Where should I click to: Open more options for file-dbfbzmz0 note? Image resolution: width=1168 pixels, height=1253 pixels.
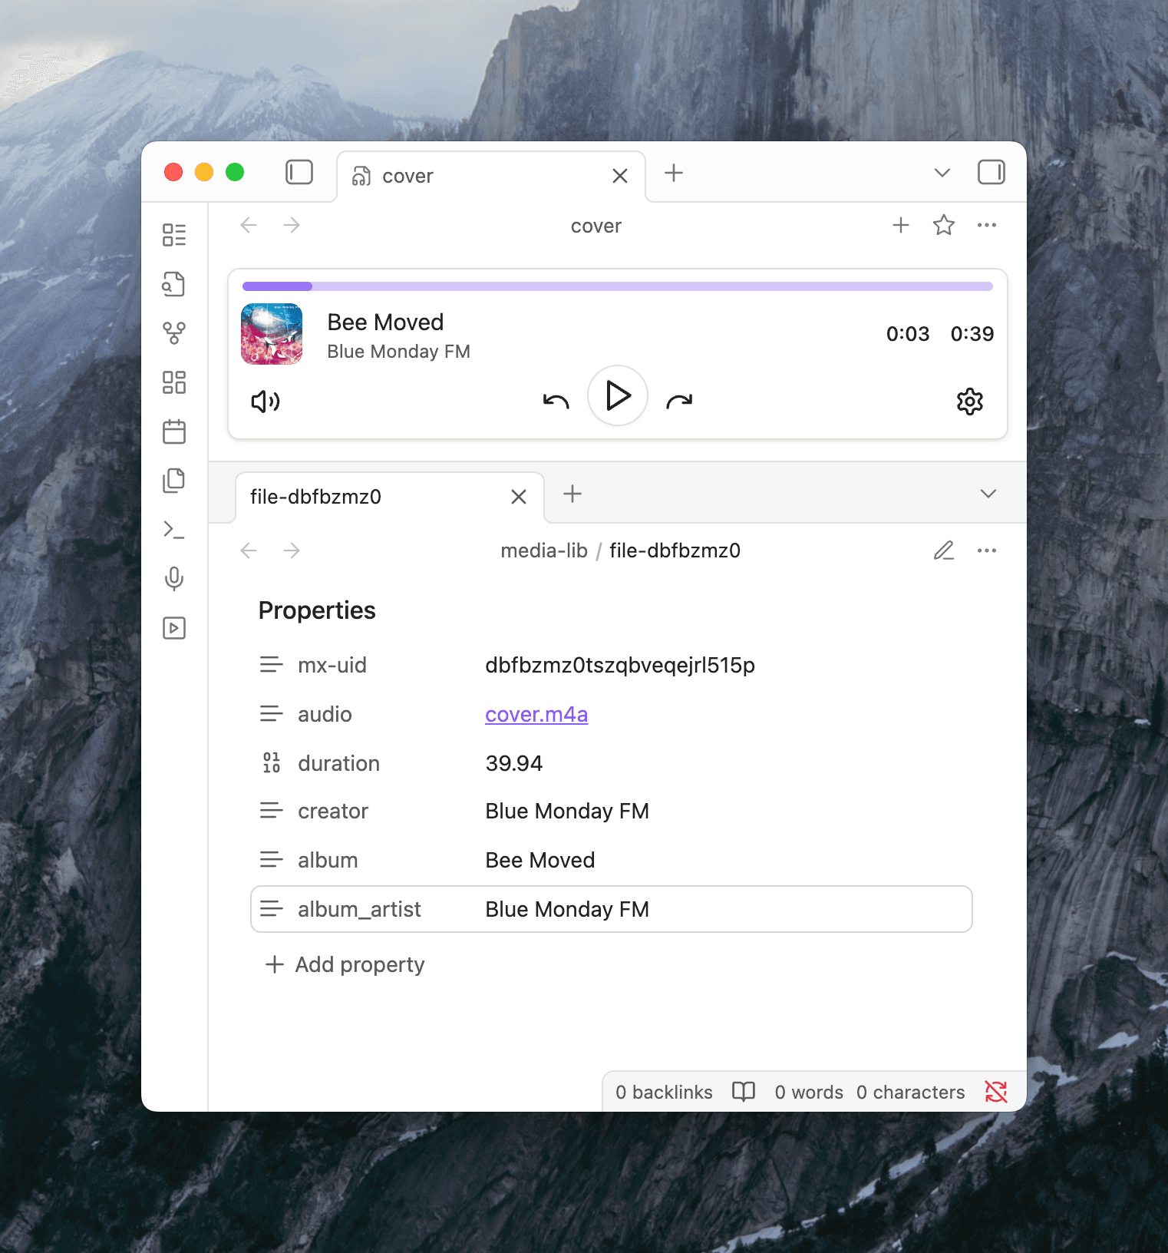(986, 551)
